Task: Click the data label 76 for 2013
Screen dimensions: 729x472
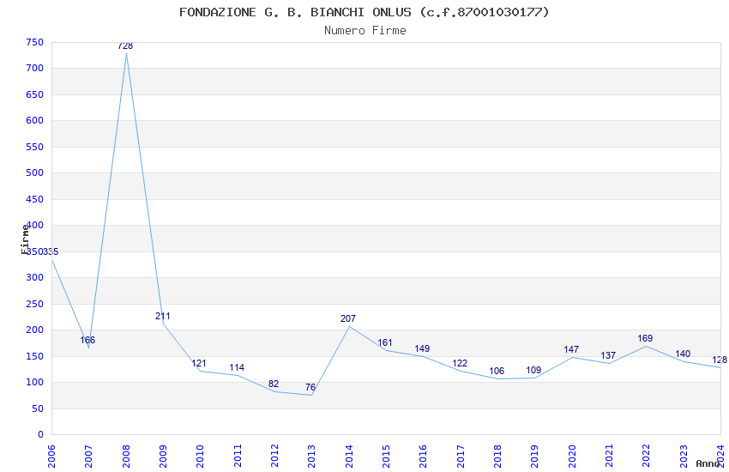Action: (x=310, y=387)
